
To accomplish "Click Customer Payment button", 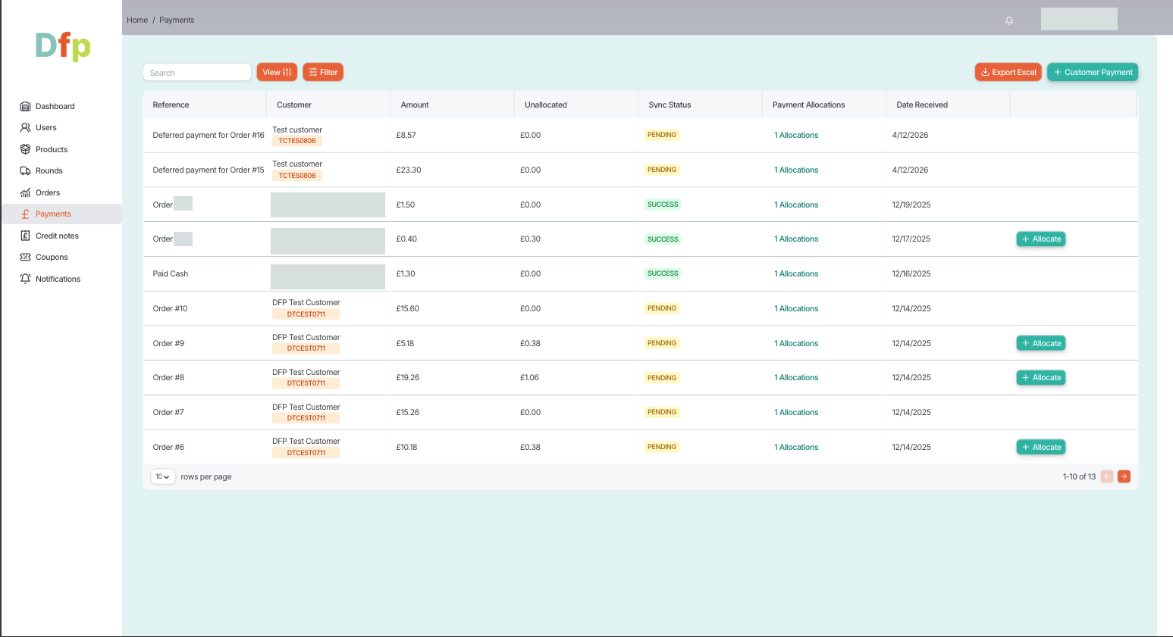I will (x=1093, y=72).
